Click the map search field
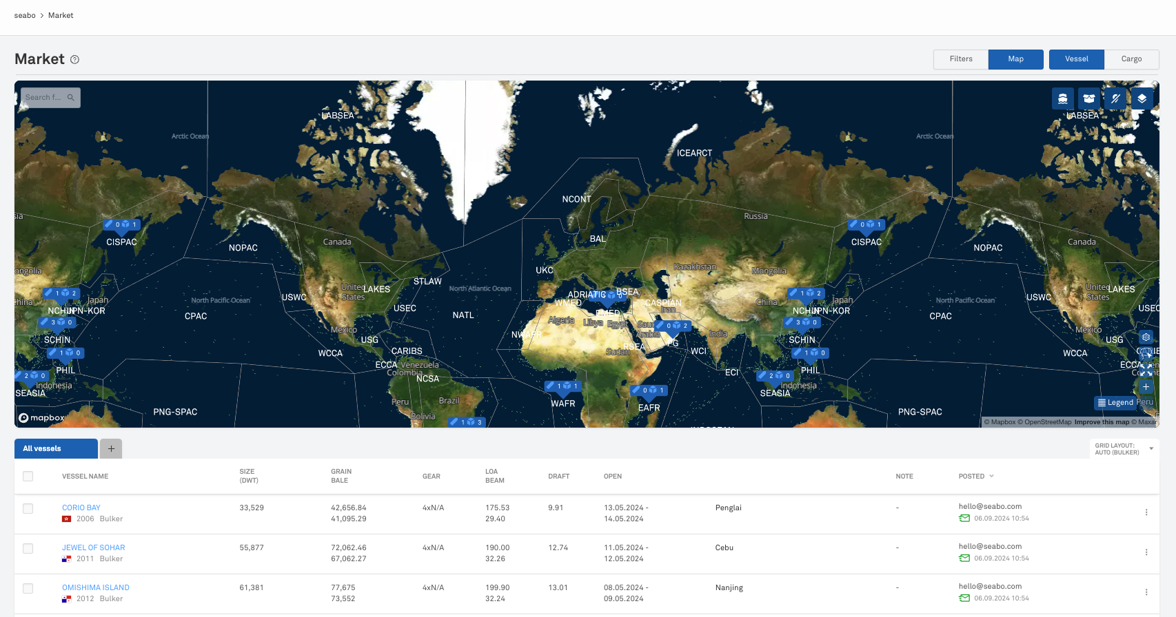The width and height of the screenshot is (1176, 617). 45,98
